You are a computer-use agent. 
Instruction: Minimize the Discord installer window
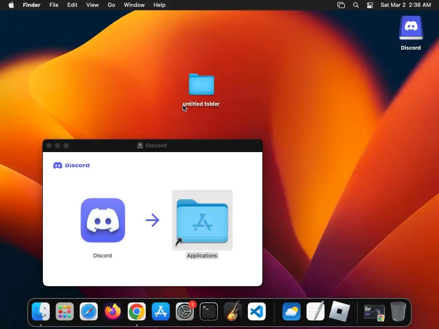coord(57,146)
